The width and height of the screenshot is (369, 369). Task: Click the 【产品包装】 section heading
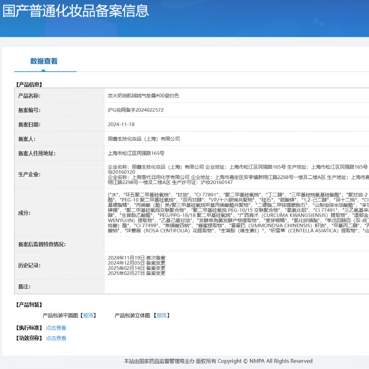[x=29, y=305]
